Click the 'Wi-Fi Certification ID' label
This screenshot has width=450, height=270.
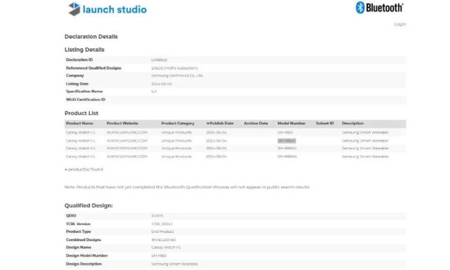click(86, 100)
